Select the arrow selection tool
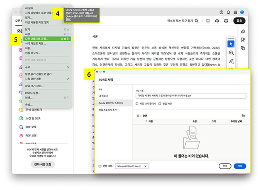 click(231, 44)
